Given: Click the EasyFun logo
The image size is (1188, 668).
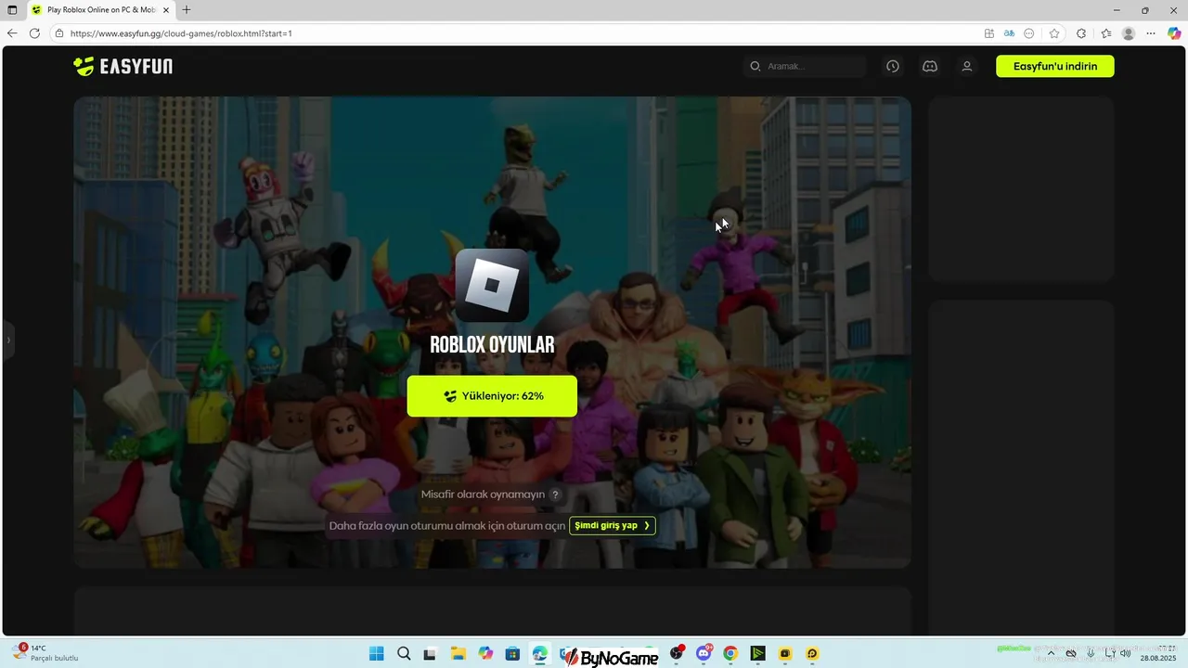Looking at the screenshot, I should pos(123,66).
